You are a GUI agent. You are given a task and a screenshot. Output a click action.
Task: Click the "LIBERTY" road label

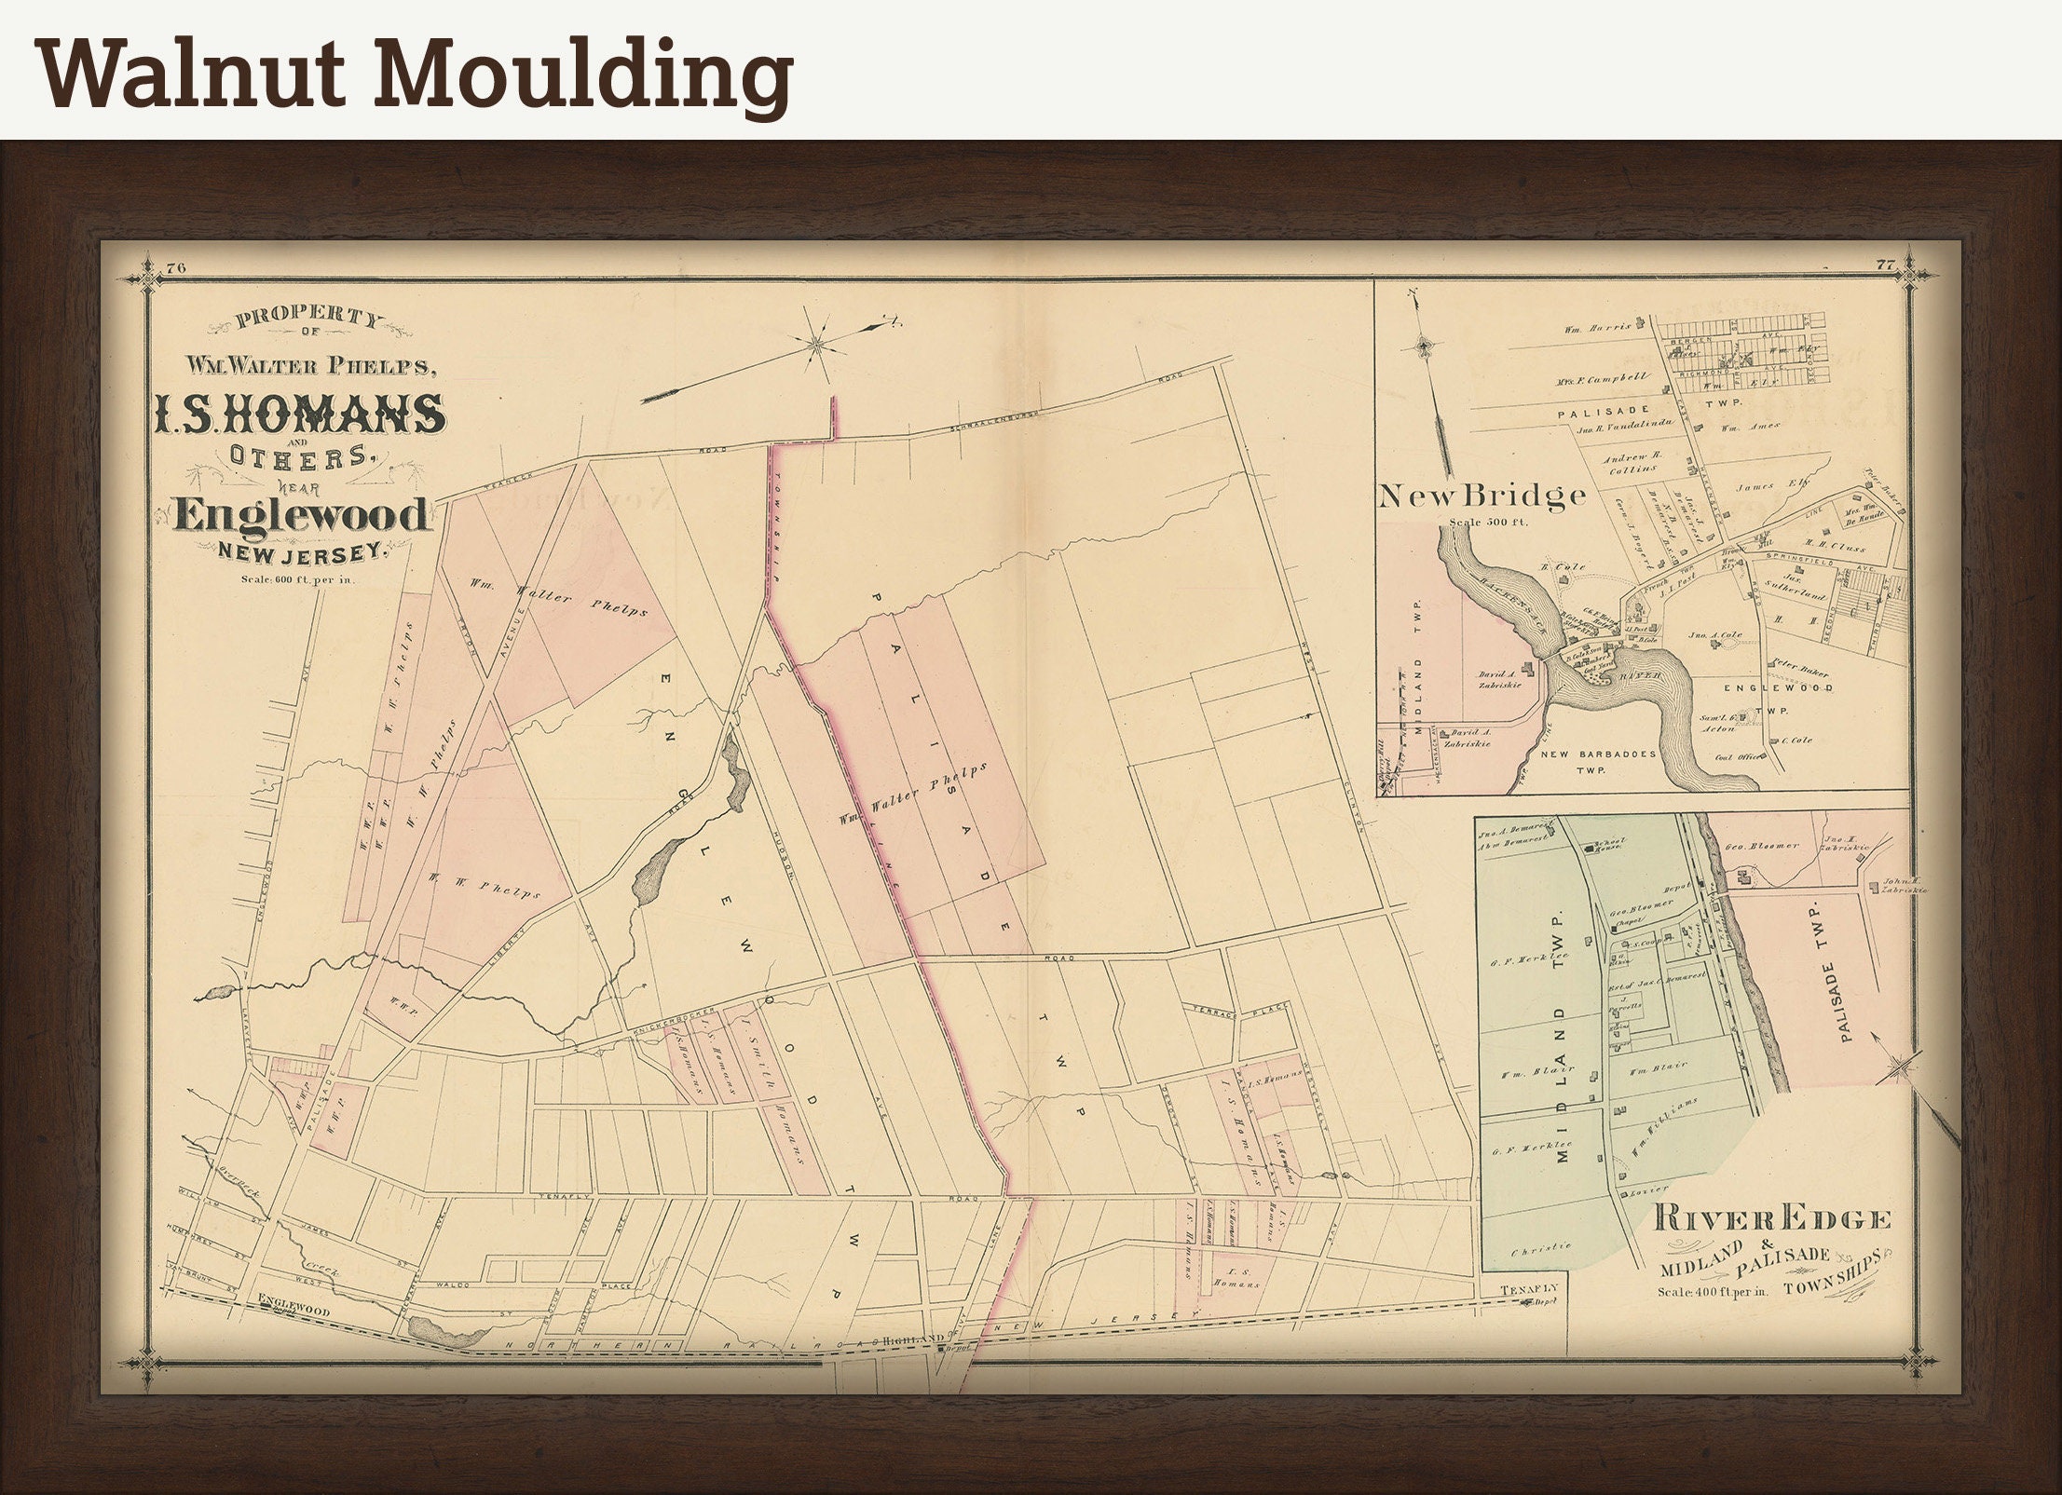509,947
